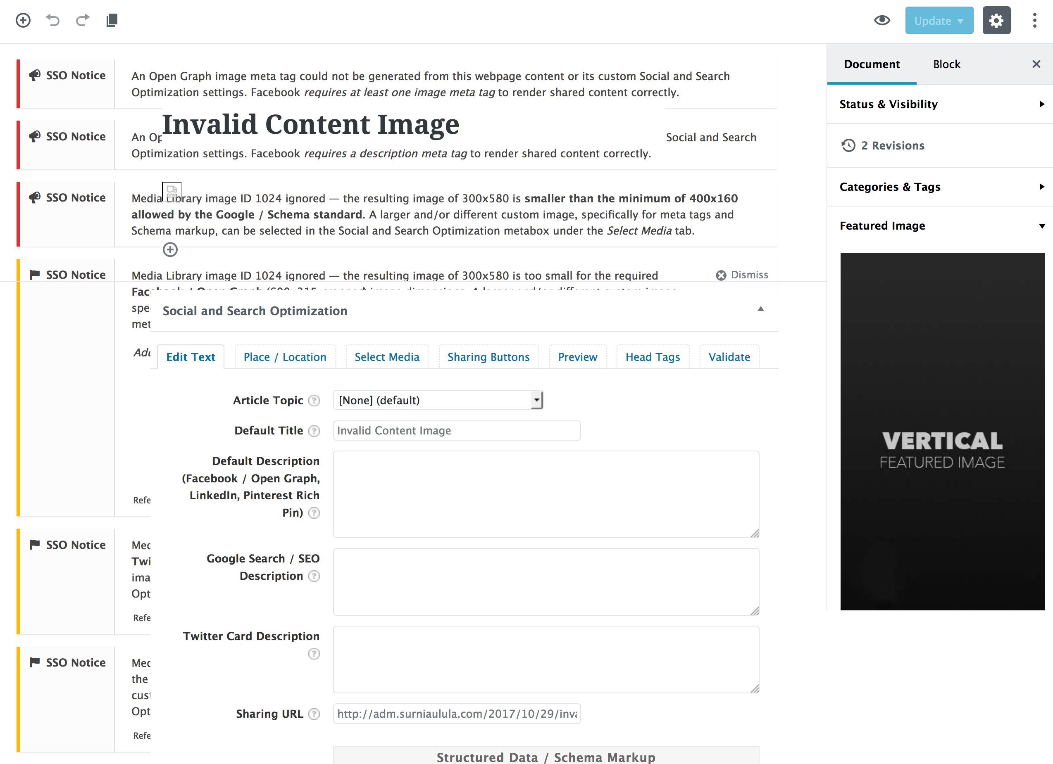Open the Preview tab in metabox
The image size is (1053, 764).
point(578,357)
